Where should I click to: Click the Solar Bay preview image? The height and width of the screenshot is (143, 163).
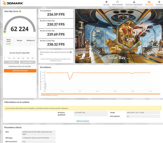tap(119, 36)
